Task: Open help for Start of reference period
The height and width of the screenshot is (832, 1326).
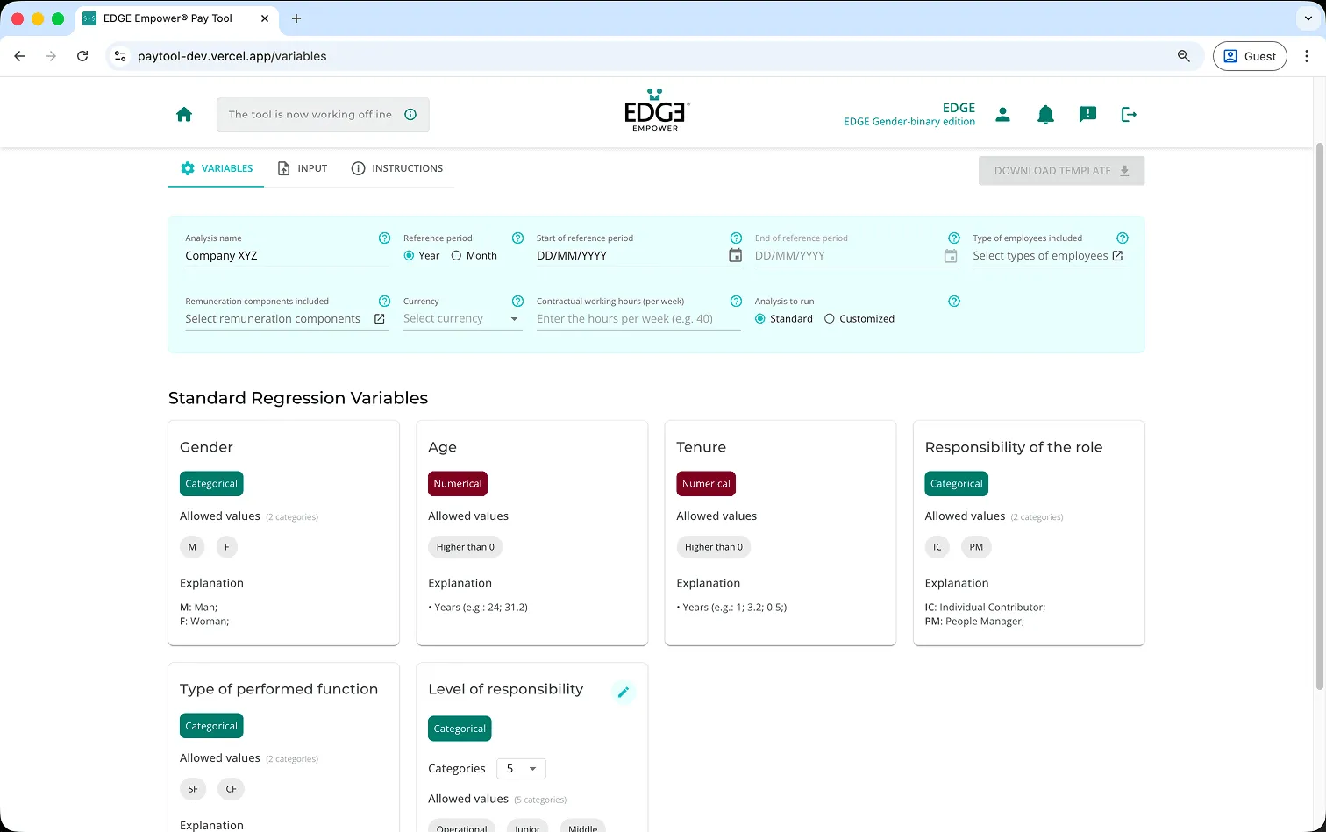Action: point(736,238)
